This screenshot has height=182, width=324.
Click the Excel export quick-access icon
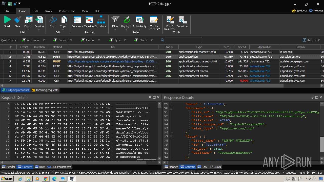(x=10, y=4)
